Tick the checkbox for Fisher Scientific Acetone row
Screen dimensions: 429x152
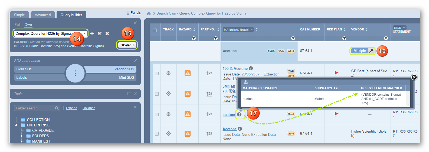pos(157,134)
